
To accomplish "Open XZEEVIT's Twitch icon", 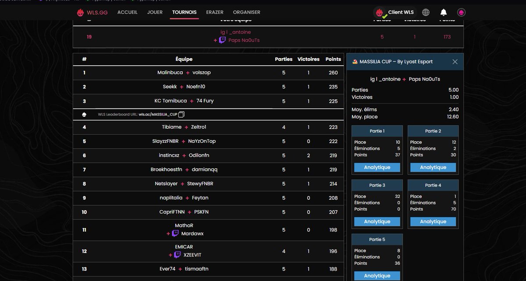I will pyautogui.click(x=177, y=255).
